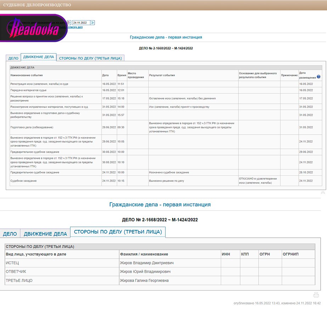Select the active СТОРОНЫ ПО ДЕЛУ (ТРЕТЬИ ЛИЦА) tab above parties table
Viewport: 327px width, 310px height.
coord(118,232)
